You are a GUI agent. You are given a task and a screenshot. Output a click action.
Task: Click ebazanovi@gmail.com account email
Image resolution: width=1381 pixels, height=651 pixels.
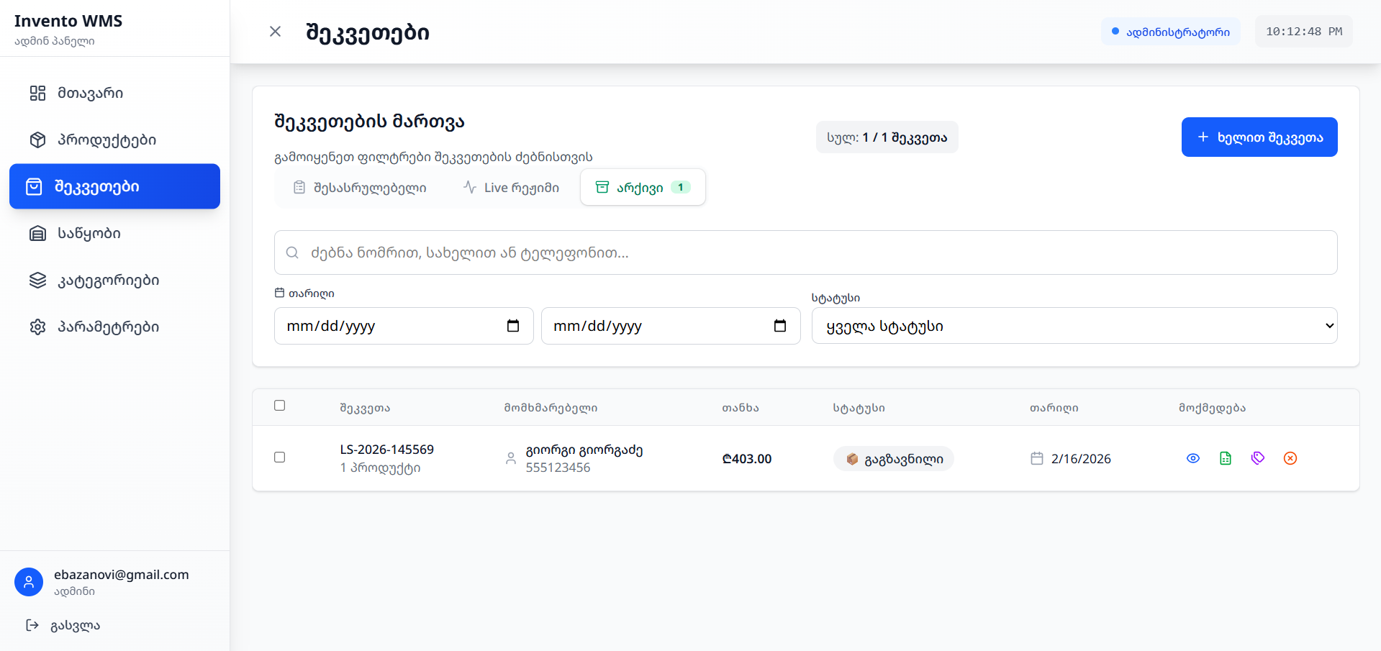click(x=122, y=575)
